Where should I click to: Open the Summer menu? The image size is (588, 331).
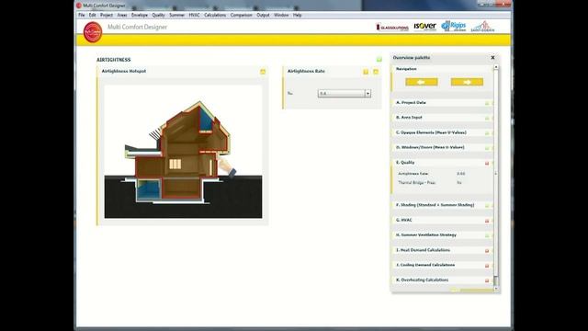(176, 15)
